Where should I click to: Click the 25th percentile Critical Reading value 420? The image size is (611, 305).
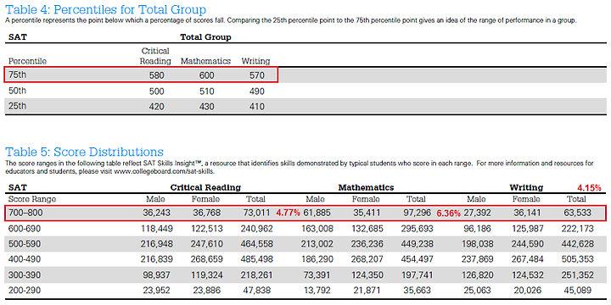coord(157,107)
